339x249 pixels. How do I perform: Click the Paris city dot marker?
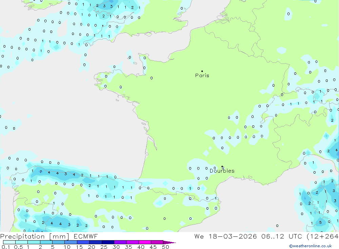click(202, 71)
